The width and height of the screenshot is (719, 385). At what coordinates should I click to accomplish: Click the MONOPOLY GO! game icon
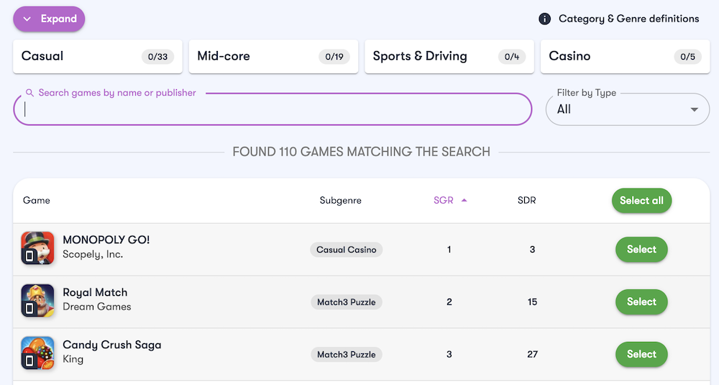coord(37,248)
